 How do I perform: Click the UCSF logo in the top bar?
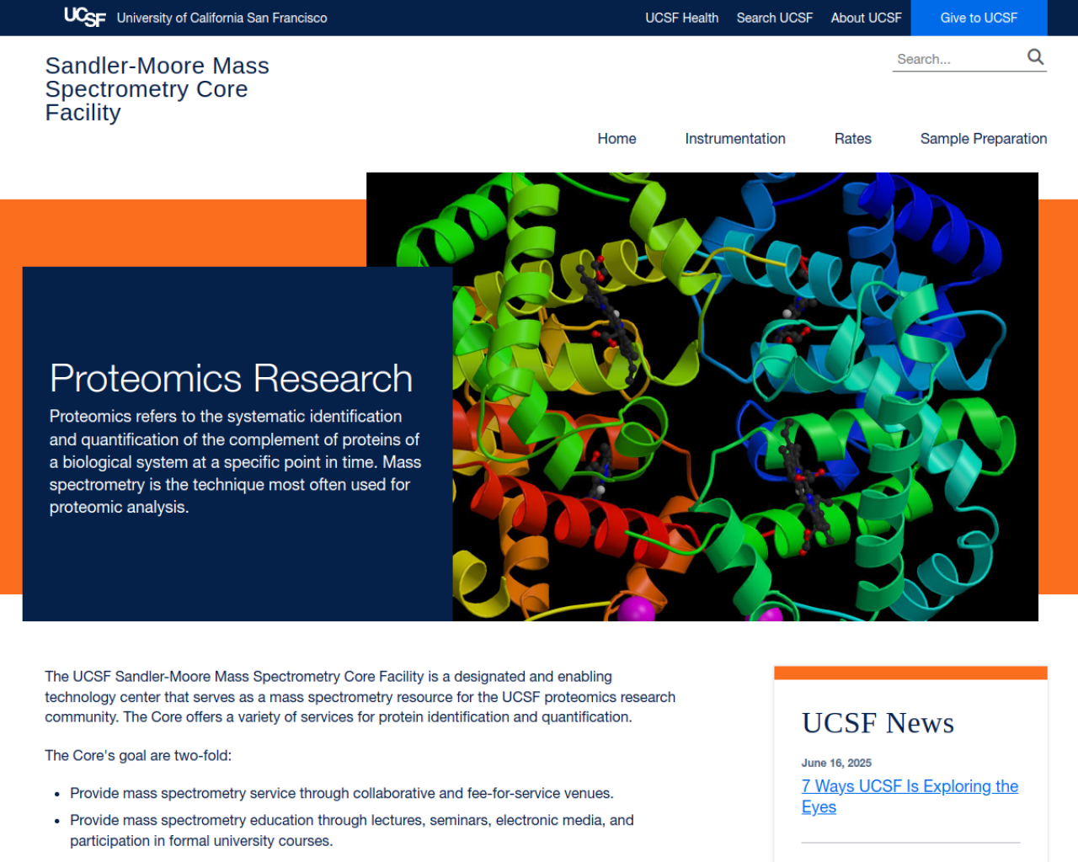(85, 17)
